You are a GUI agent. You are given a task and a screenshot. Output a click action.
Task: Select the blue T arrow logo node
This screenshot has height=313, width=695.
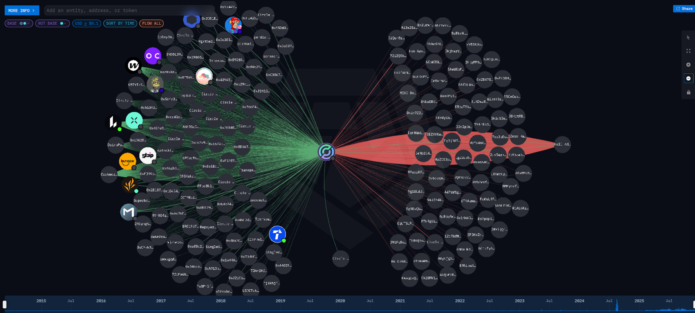click(x=277, y=235)
